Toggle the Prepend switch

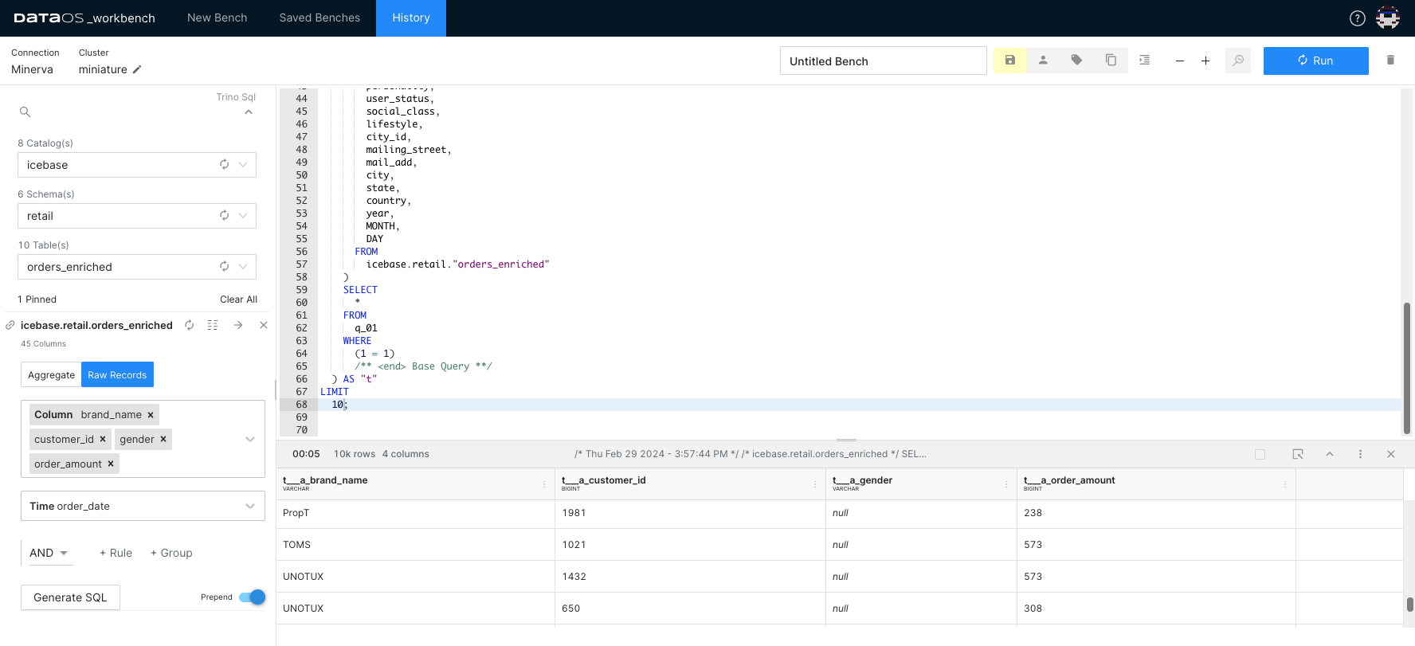(x=252, y=597)
